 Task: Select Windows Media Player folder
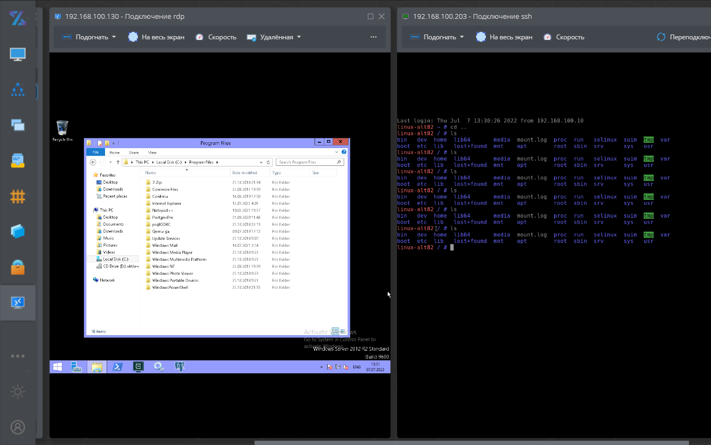click(169, 252)
